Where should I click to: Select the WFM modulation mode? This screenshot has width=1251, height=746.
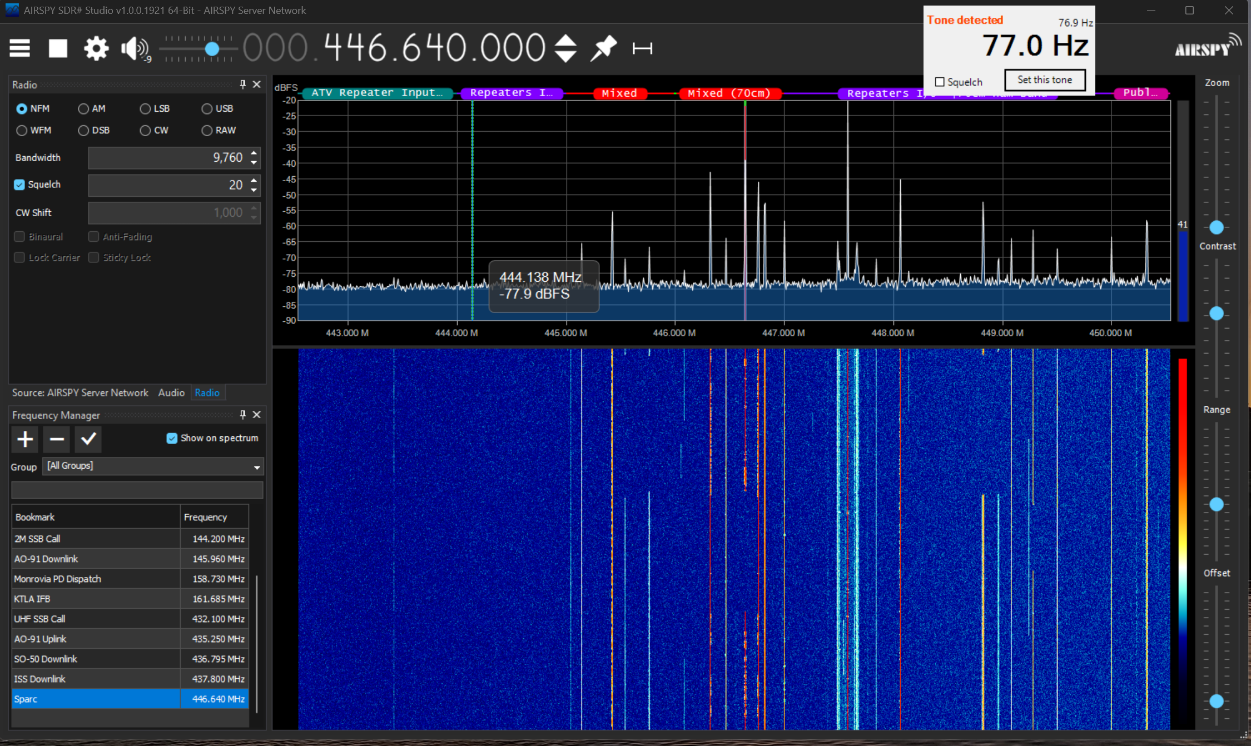pyautogui.click(x=22, y=131)
